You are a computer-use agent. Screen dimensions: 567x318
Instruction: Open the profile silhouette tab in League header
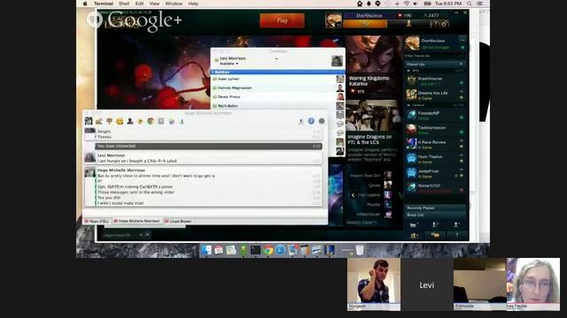tap(408, 24)
